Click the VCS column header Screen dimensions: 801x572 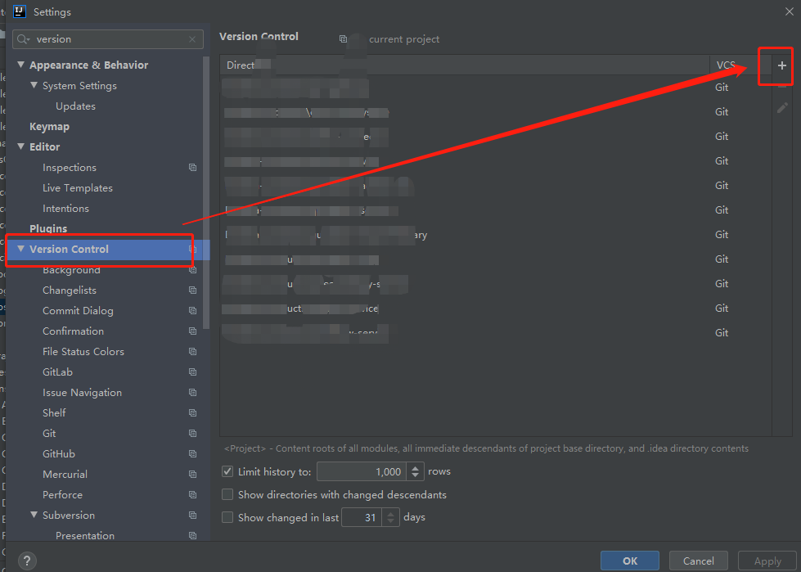pos(740,65)
